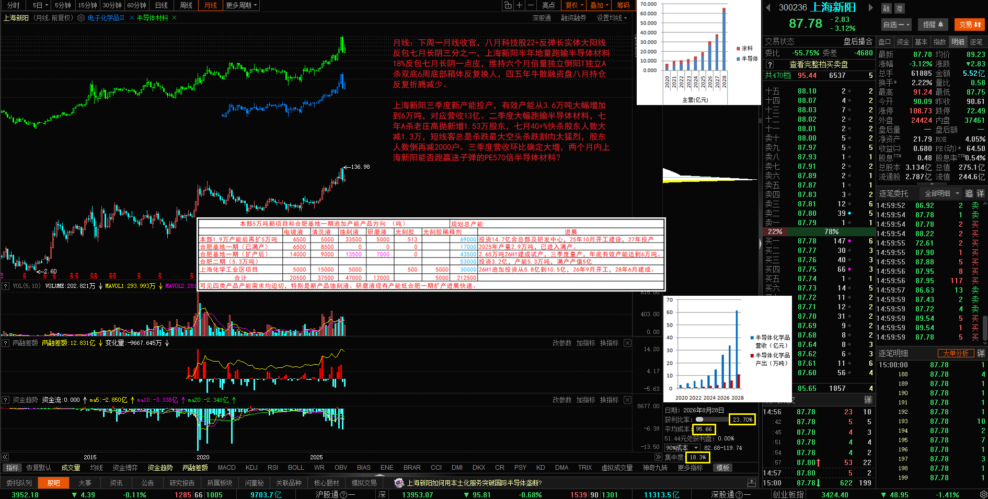988x499 pixels.
Task: Click the 获利比率 profit ratio slider bar
Action: point(711,420)
